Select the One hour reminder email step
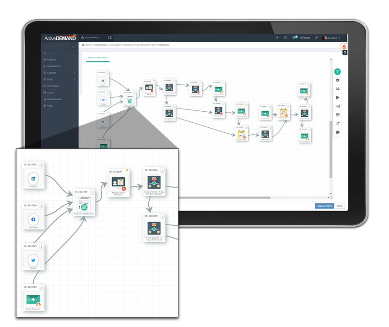 pos(241,111)
